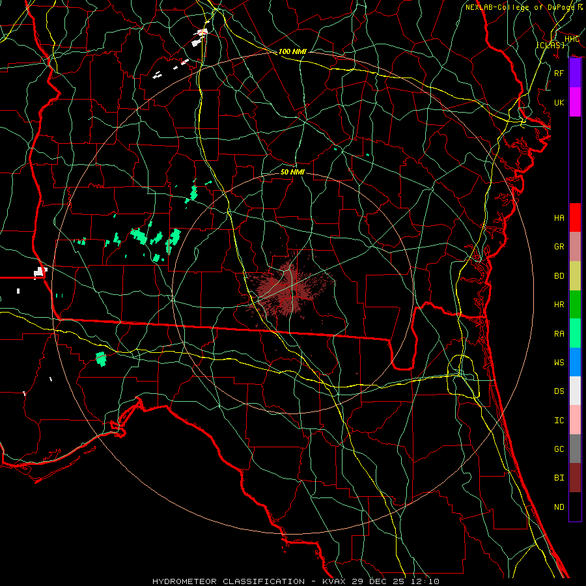Click the HA red legend swatch

point(575,217)
